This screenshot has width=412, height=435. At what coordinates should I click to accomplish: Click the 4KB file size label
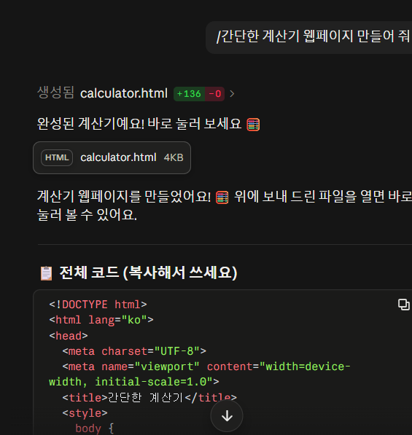tap(174, 157)
